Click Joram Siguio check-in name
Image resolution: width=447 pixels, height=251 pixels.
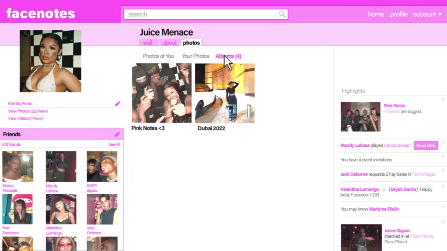click(x=397, y=230)
